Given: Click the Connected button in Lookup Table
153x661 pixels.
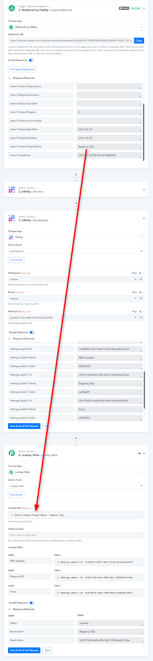Looking at the screenshot, I should tap(16, 495).
